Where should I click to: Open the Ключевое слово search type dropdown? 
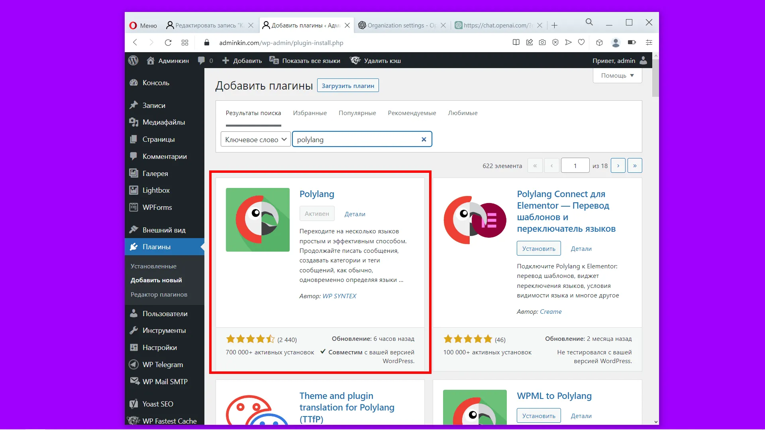point(256,139)
